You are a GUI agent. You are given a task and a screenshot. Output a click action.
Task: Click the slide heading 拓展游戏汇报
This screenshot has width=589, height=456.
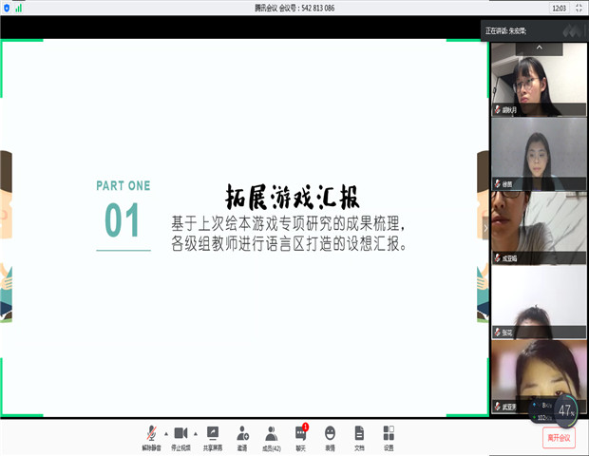pyautogui.click(x=293, y=197)
